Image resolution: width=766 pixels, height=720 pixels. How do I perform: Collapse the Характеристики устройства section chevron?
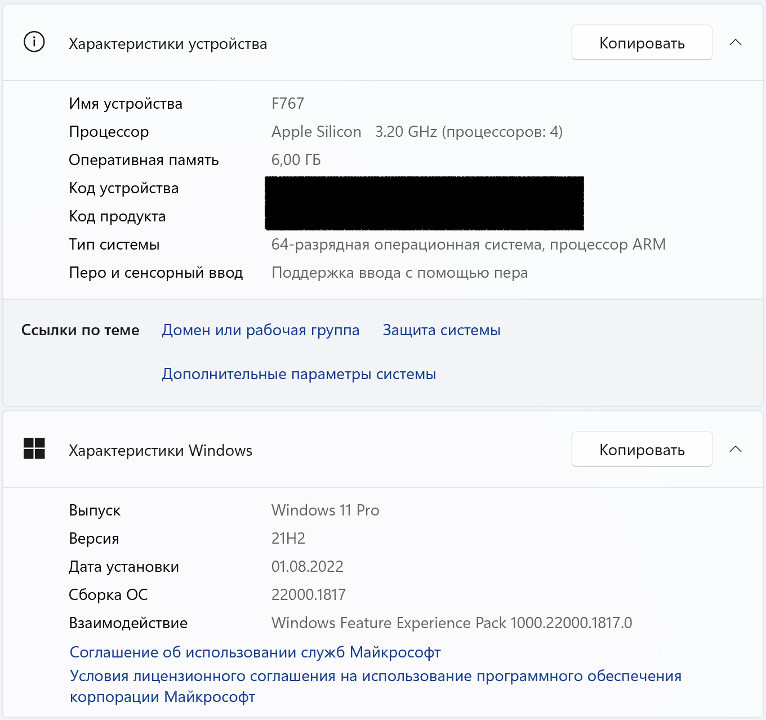click(x=735, y=43)
